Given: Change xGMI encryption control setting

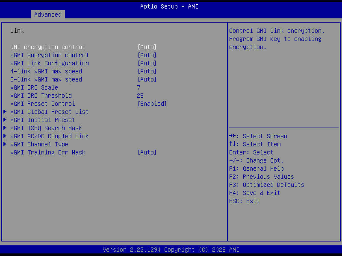Looking at the screenshot, I should tap(147, 55).
